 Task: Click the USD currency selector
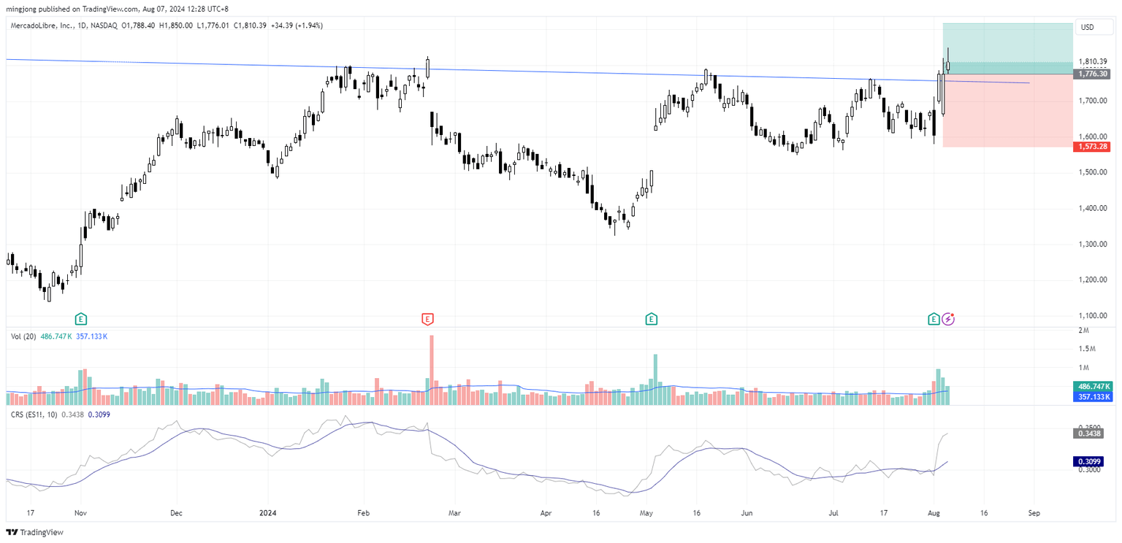tap(1093, 27)
